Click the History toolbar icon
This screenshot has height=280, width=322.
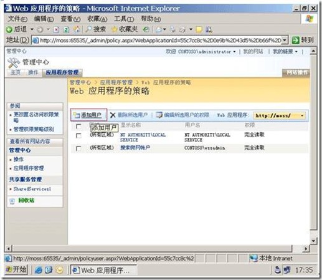point(146,29)
